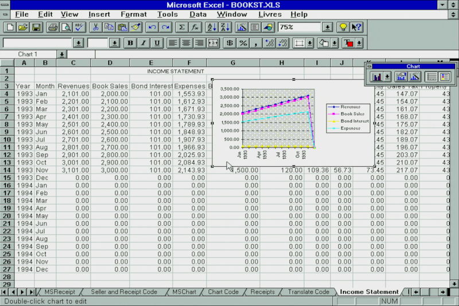The height and width of the screenshot is (306, 459).
Task: Launch the ChartWizard from the Standard toolbar
Action: [242, 27]
